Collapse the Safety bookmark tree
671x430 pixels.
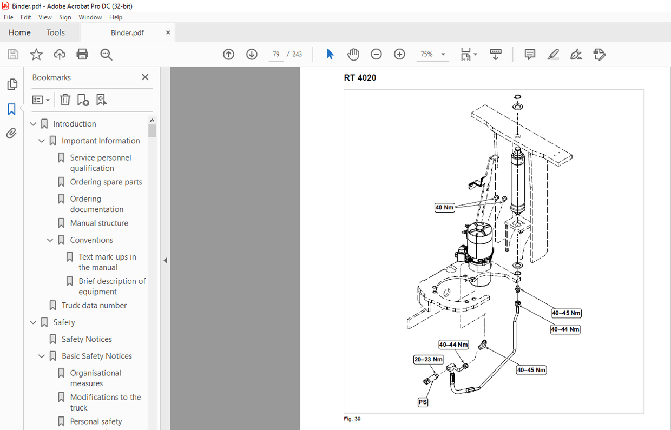(33, 322)
